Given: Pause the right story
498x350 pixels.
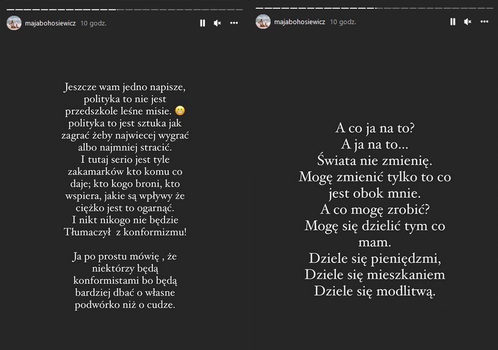Looking at the screenshot, I should 453,21.
